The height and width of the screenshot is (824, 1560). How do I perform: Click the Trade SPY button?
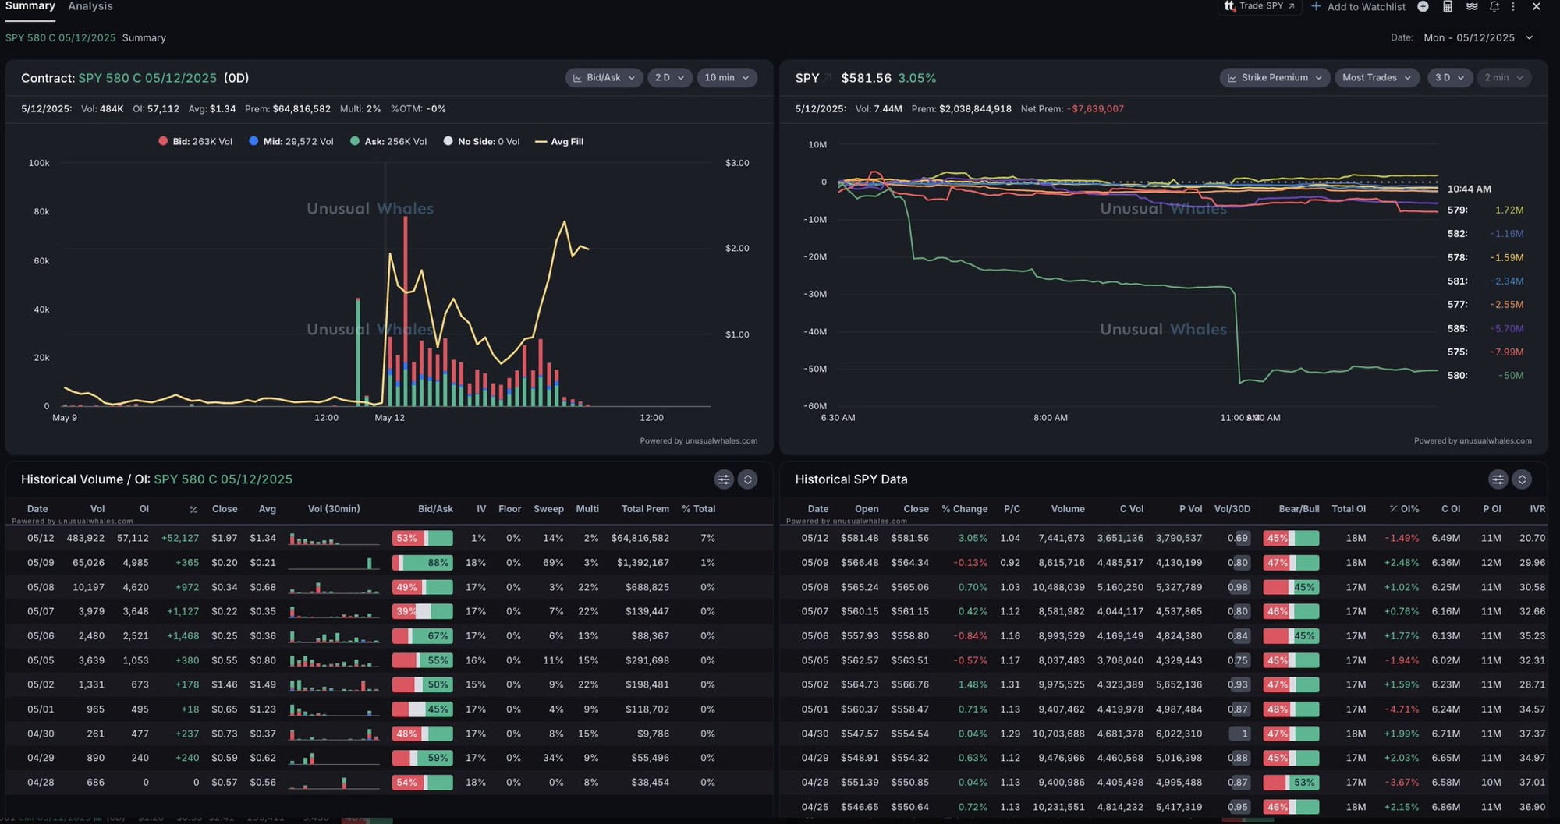click(1259, 6)
